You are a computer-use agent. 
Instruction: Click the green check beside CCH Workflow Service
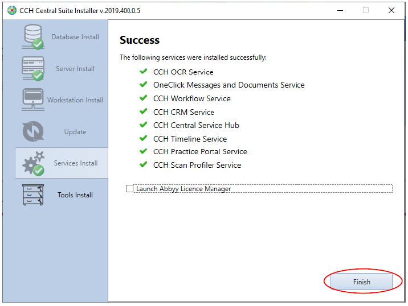coord(143,98)
